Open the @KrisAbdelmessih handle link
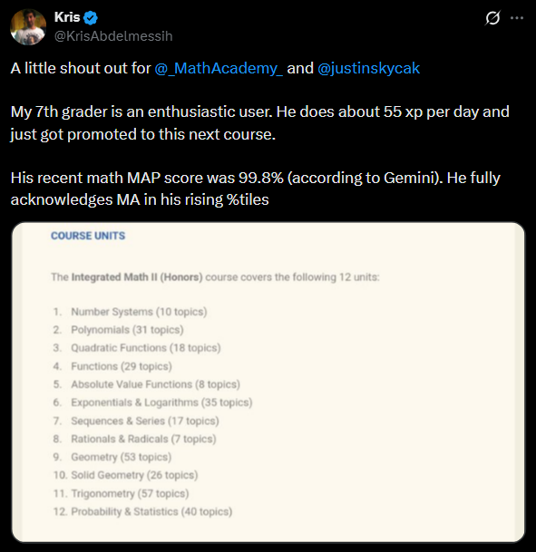The image size is (536, 552). coord(113,36)
